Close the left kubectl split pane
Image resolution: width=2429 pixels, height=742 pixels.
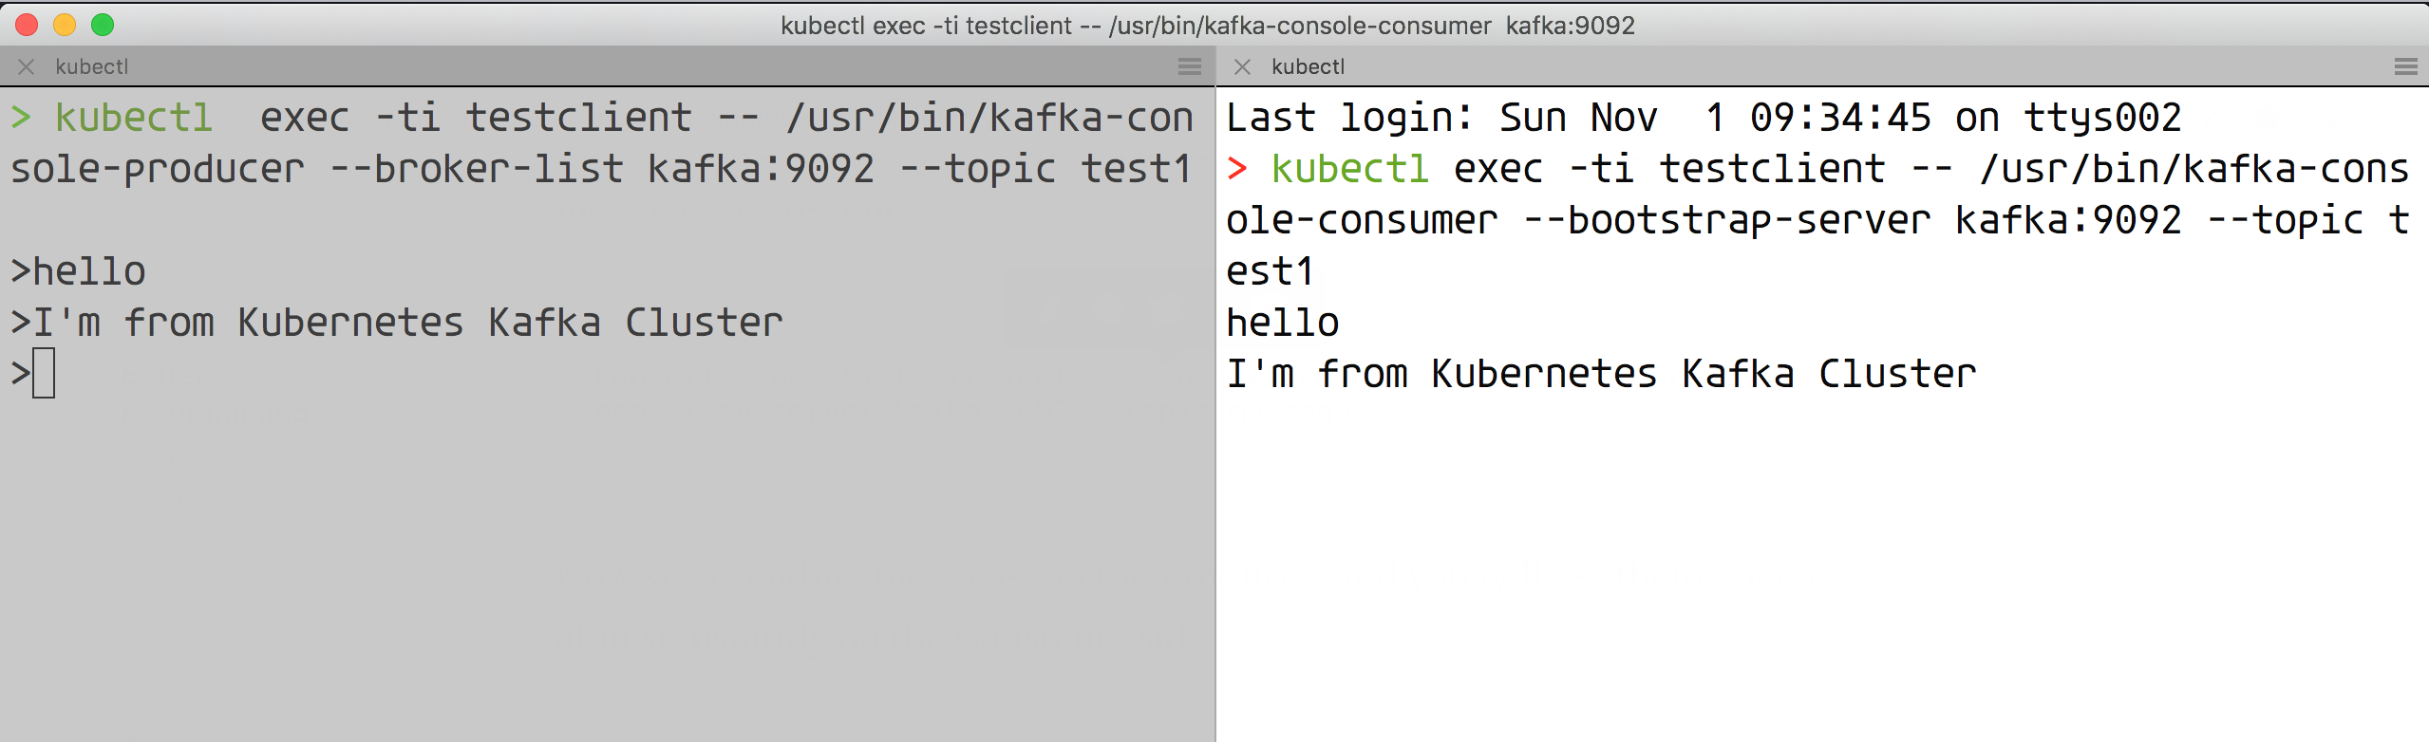pos(27,66)
